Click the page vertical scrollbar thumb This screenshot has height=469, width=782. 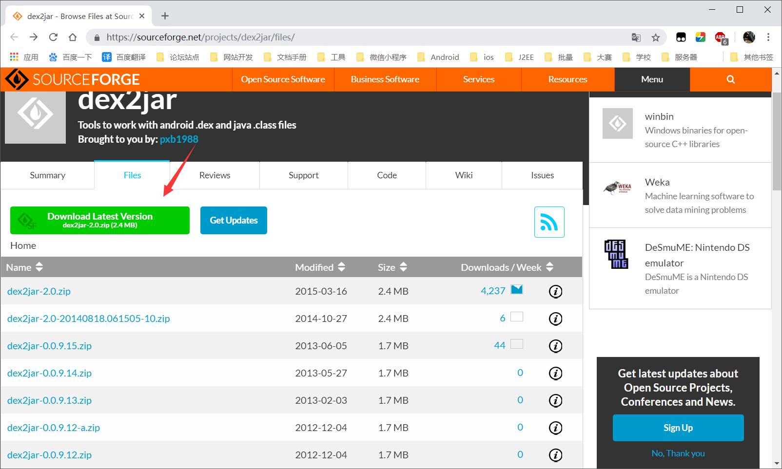pos(777,141)
